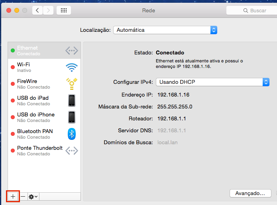Click the red status dot beside Wi-Fi

coord(13,67)
